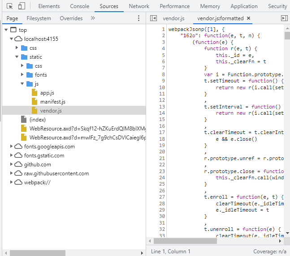This screenshot has width=290, height=256.
Task: Click the fonts folder icon
Action: (30, 75)
